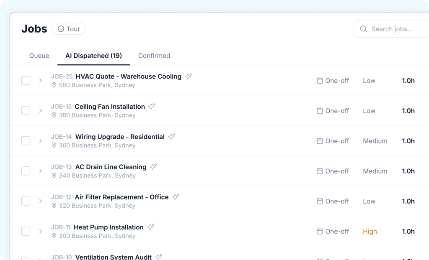Image resolution: width=429 pixels, height=260 pixels.
Task: Open the Confirmed tab
Action: (154, 56)
